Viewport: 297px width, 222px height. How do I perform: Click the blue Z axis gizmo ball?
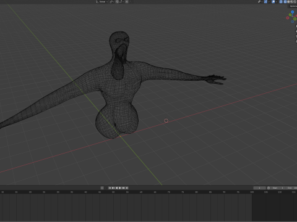(293, 12)
